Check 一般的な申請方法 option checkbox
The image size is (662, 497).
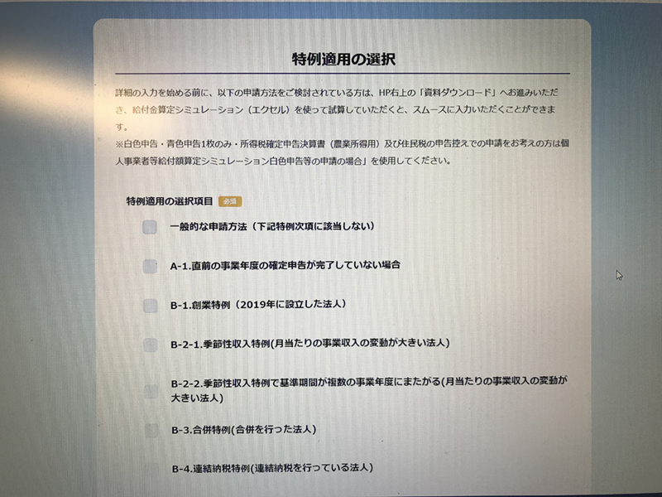coord(150,227)
